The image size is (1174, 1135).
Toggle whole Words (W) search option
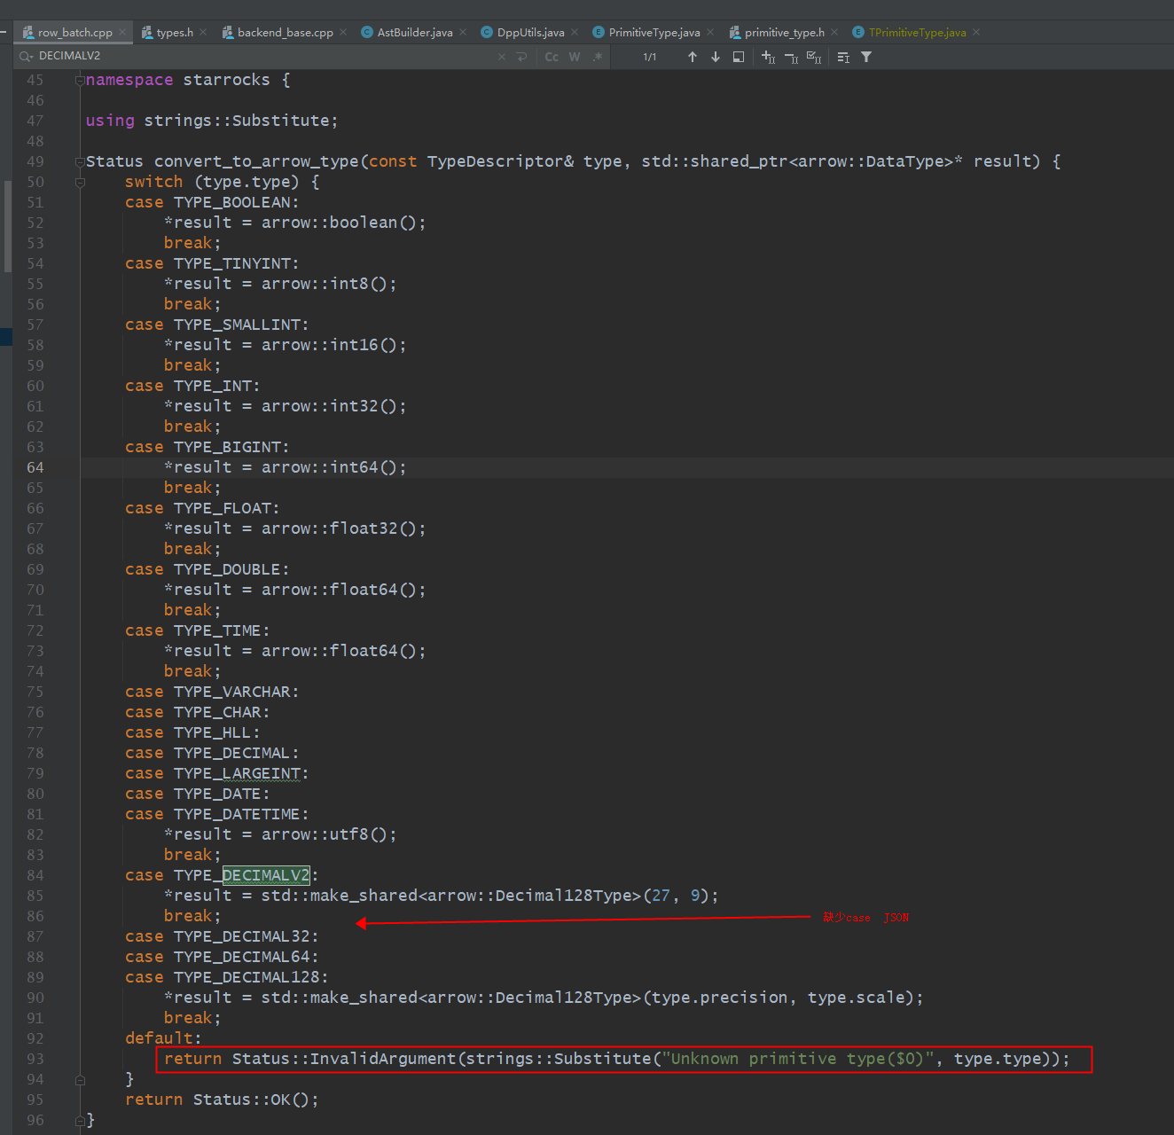pyautogui.click(x=575, y=57)
